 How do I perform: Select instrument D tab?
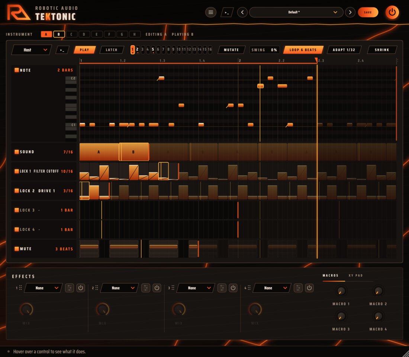[84, 34]
